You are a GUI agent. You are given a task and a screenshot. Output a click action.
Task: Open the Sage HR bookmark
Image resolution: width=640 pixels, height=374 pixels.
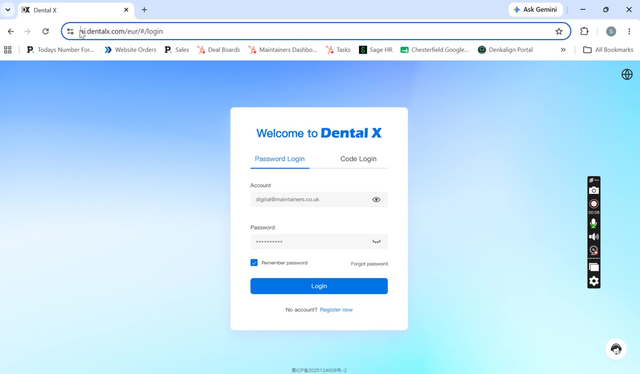[376, 50]
